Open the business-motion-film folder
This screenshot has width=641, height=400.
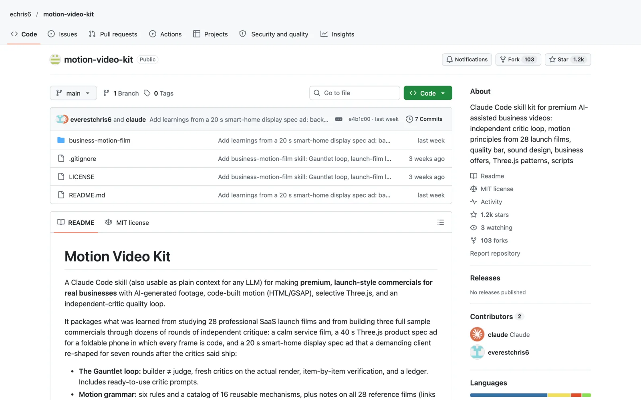click(x=99, y=140)
